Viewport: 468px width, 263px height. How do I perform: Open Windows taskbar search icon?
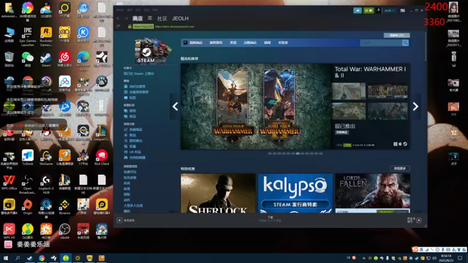[x=18, y=258]
